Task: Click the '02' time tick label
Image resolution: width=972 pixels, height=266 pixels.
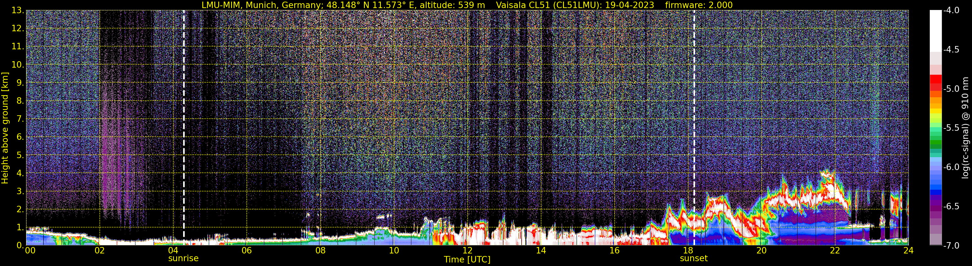Action: (x=99, y=250)
